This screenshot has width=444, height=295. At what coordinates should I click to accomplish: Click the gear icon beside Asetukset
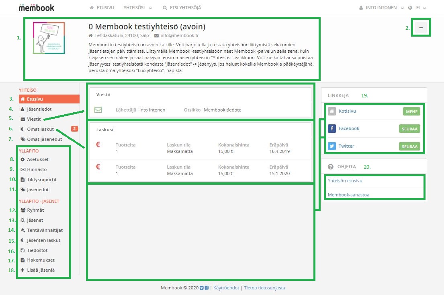click(23, 159)
